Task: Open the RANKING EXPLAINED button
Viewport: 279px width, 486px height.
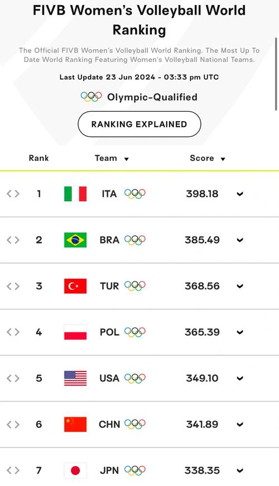Action: pos(139,124)
